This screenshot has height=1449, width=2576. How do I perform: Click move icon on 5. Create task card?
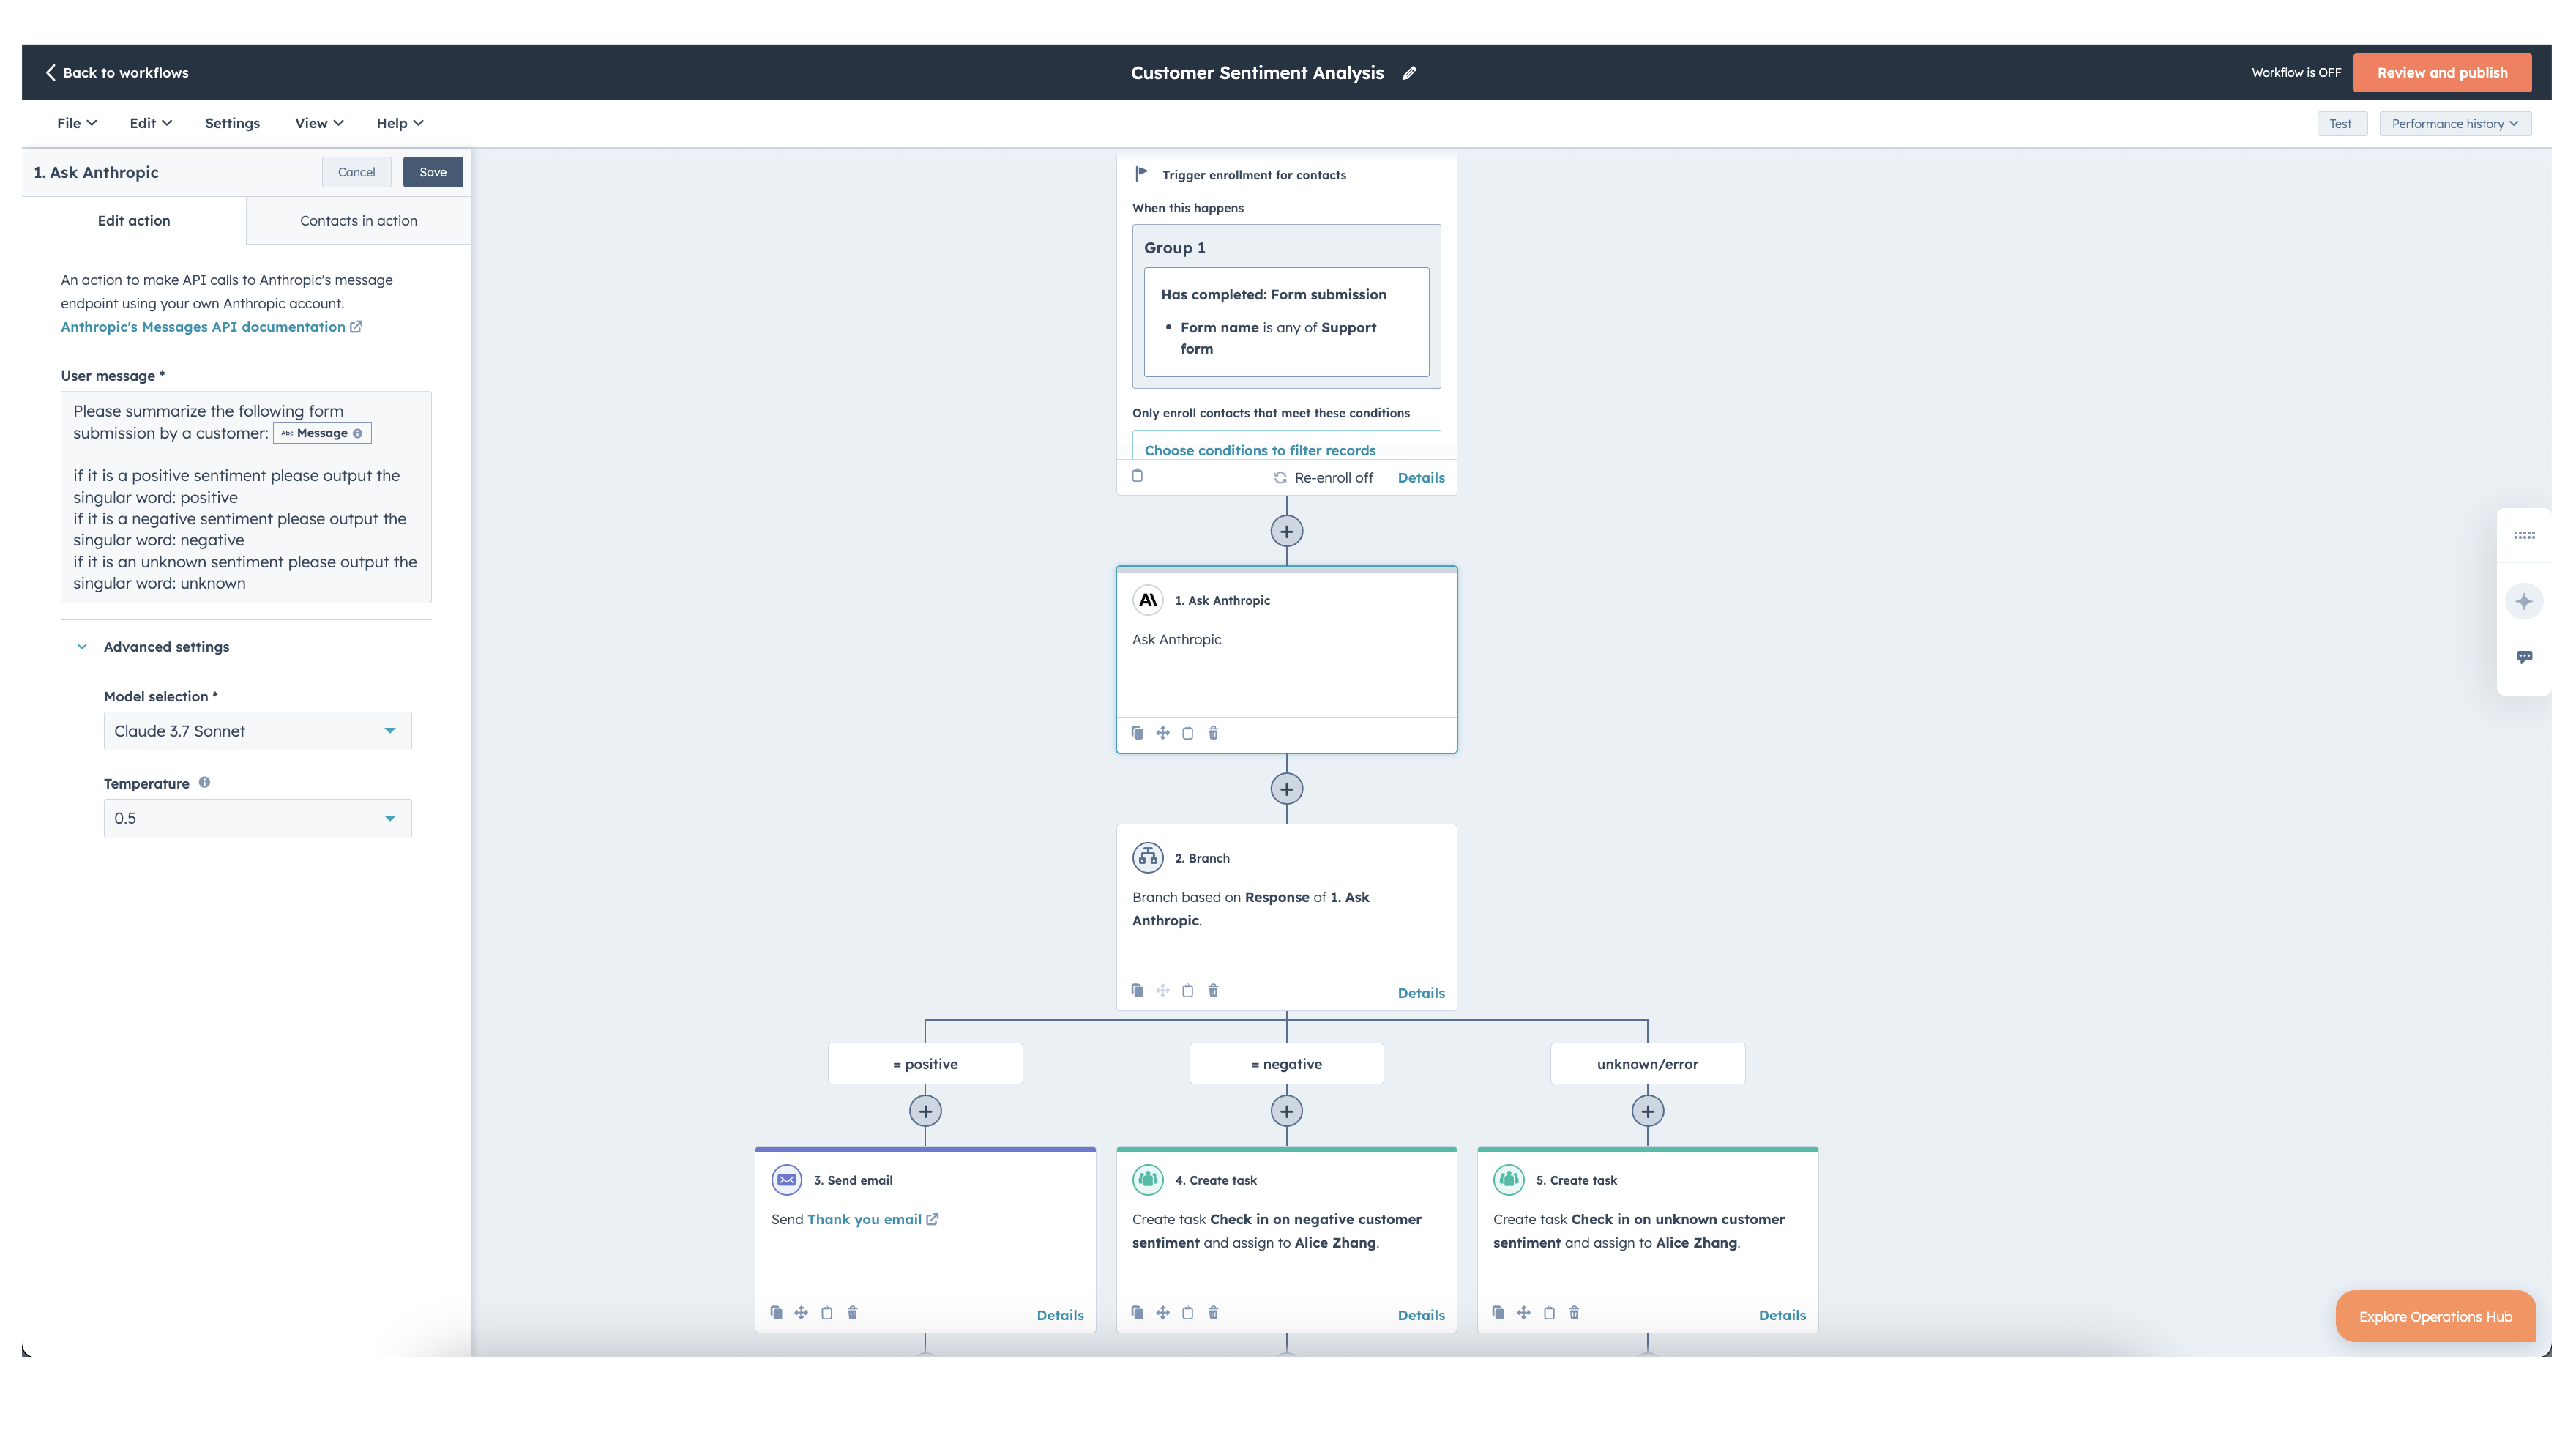[1523, 1313]
